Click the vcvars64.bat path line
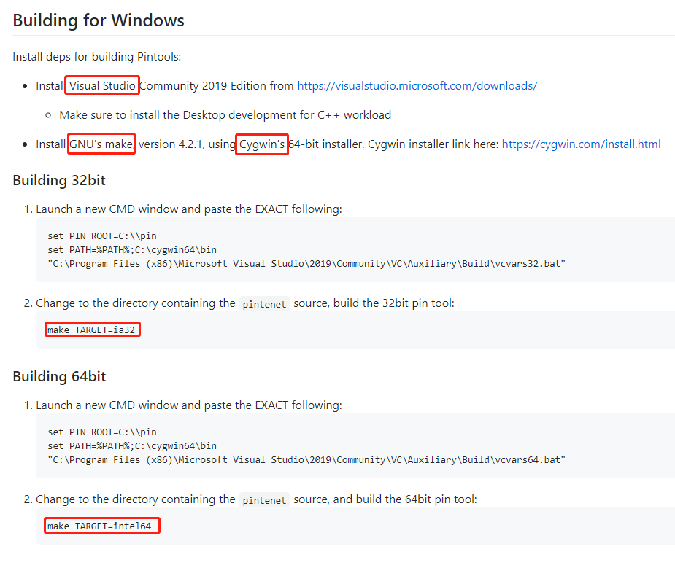Image resolution: width=675 pixels, height=576 pixels. point(306,460)
